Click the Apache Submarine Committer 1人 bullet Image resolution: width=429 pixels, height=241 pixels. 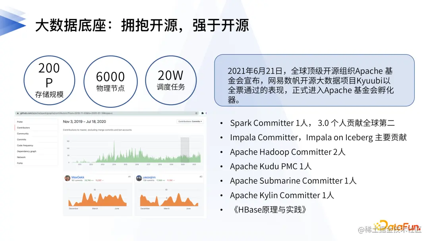pyautogui.click(x=293, y=181)
